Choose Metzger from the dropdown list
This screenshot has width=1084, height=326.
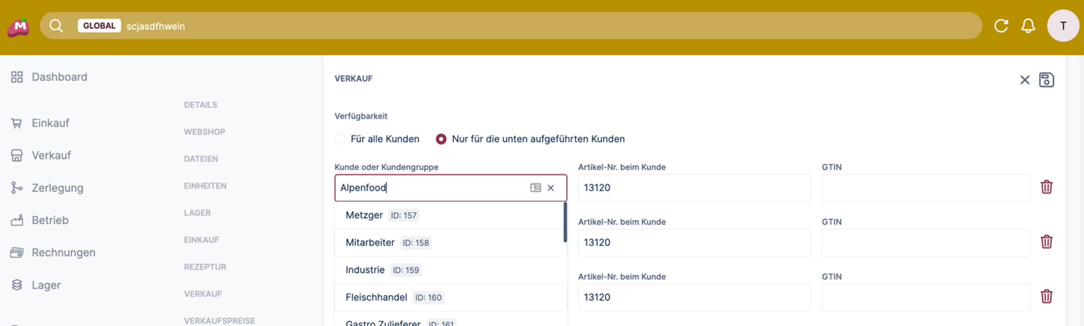(364, 216)
